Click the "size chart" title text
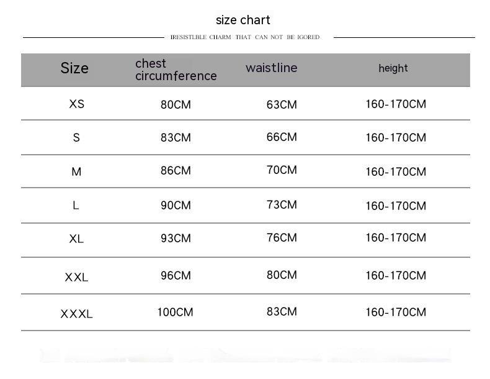This screenshot has width=490, height=379. [243, 20]
